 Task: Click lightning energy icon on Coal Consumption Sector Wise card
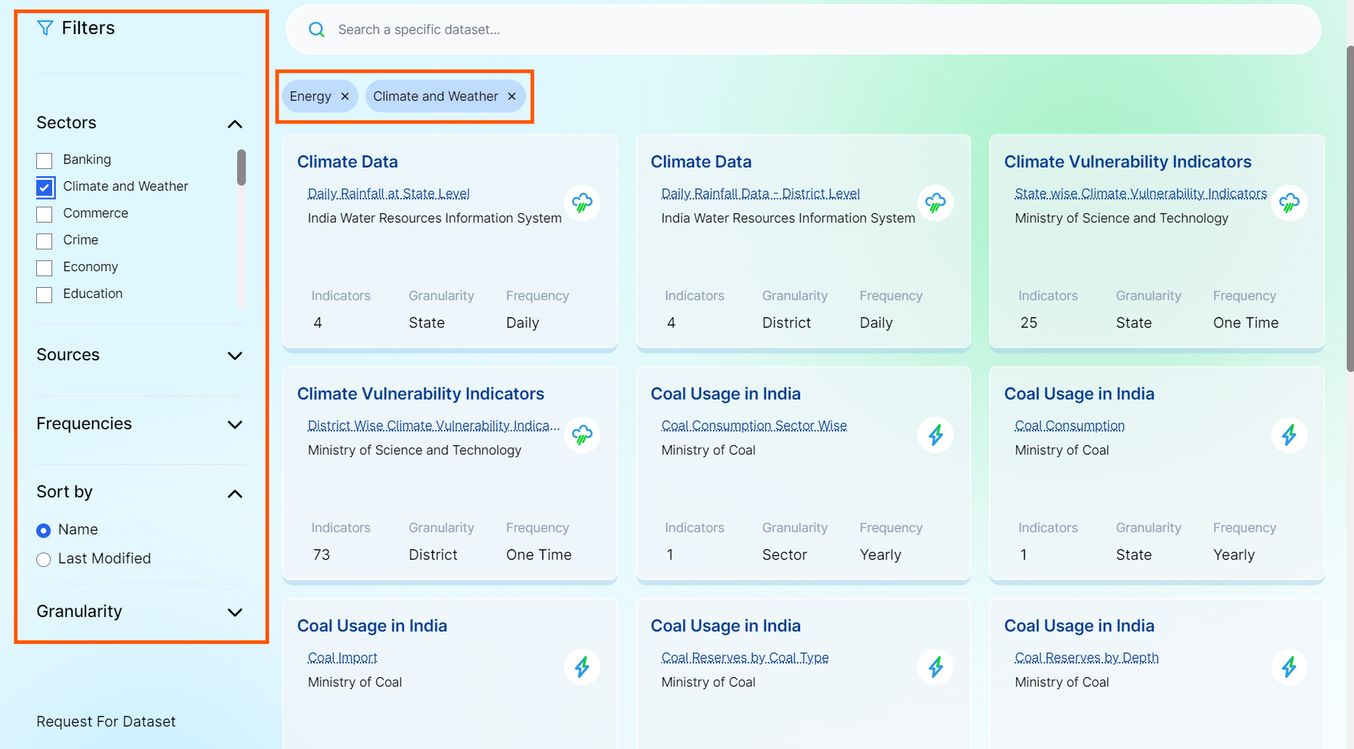[936, 435]
